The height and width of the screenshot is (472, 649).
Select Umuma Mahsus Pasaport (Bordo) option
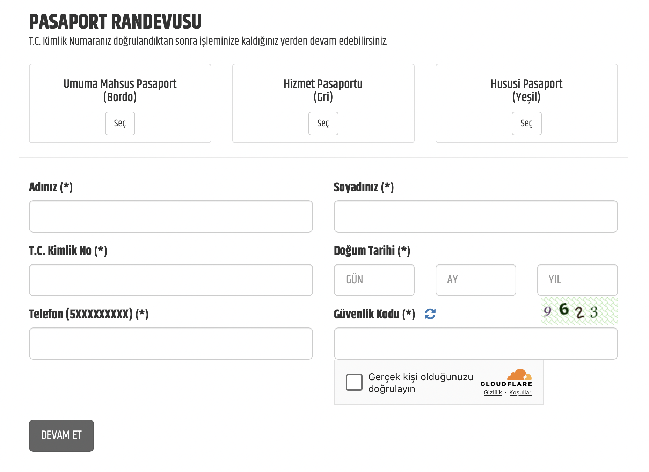pyautogui.click(x=120, y=123)
